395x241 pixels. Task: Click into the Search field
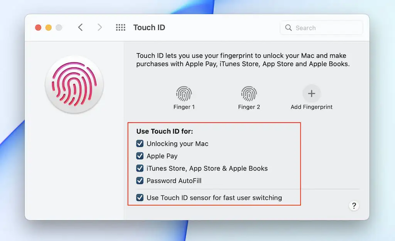click(x=321, y=28)
